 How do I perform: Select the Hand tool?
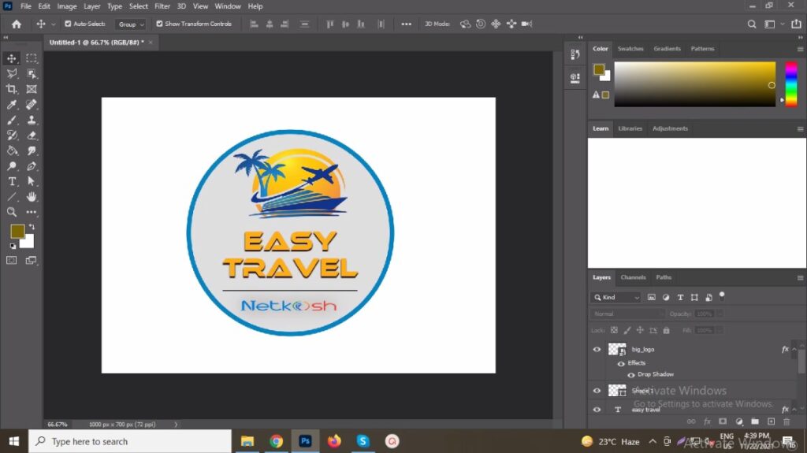tap(32, 197)
